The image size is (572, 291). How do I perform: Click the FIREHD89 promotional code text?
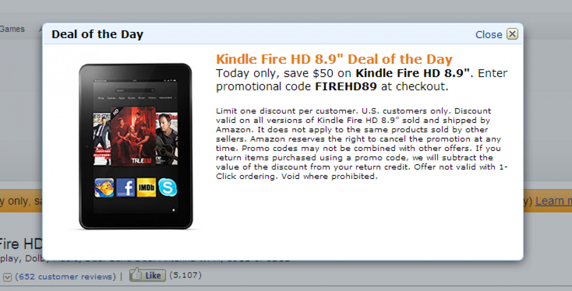(x=346, y=87)
